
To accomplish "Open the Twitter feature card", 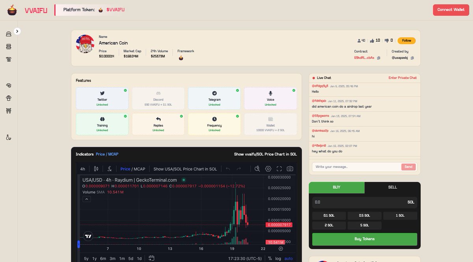I will click(x=102, y=98).
